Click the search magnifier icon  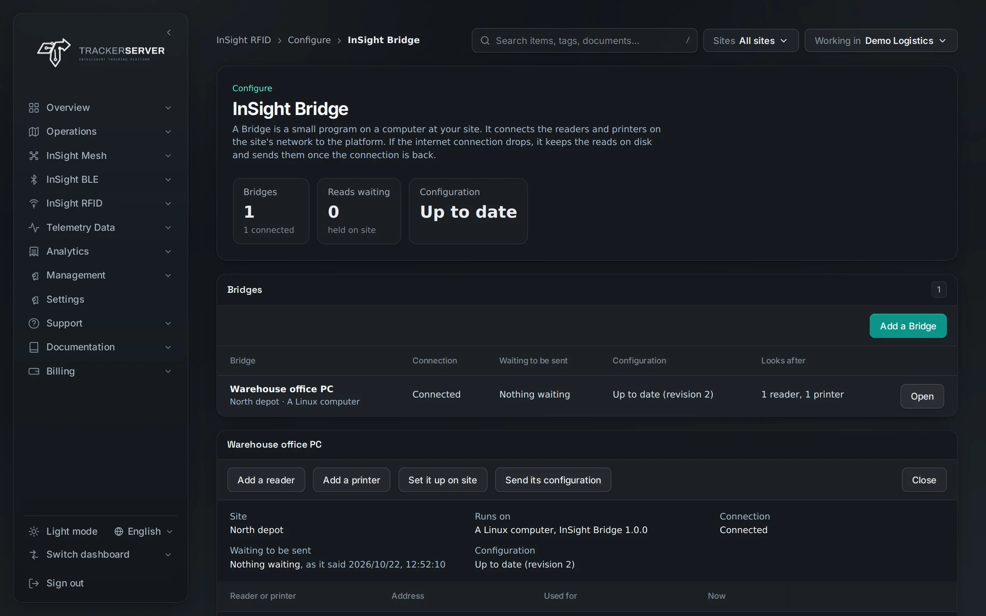click(485, 40)
